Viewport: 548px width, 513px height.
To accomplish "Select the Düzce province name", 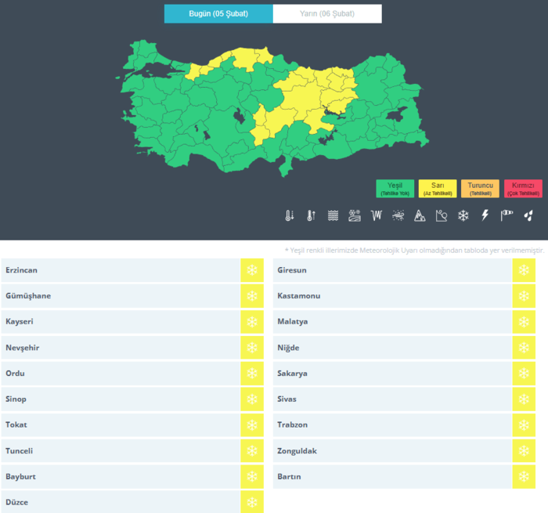I will pyautogui.click(x=16, y=502).
